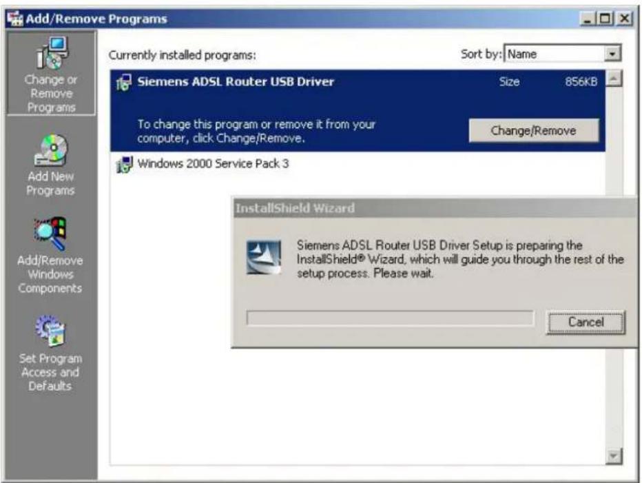Open the Set Program Access and Defaults icon
This screenshot has width=642, height=483.
point(50,331)
